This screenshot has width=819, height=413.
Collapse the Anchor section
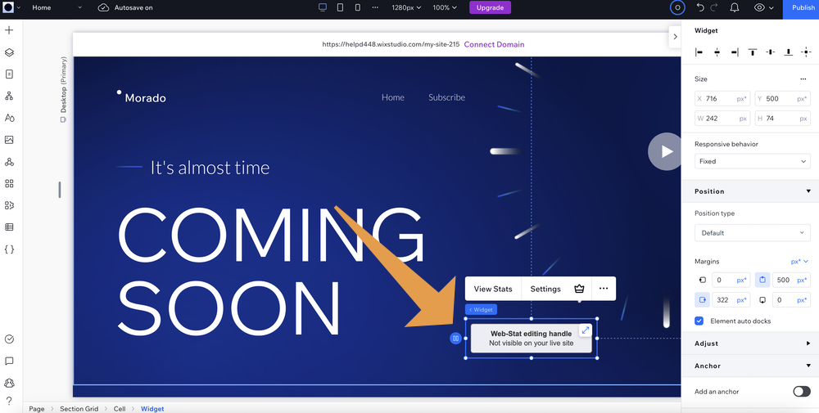coord(808,366)
